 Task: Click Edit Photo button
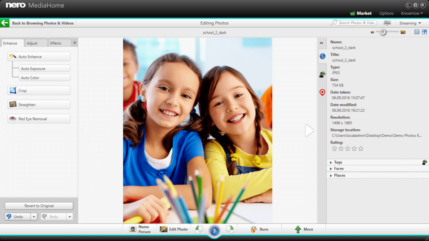[174, 229]
